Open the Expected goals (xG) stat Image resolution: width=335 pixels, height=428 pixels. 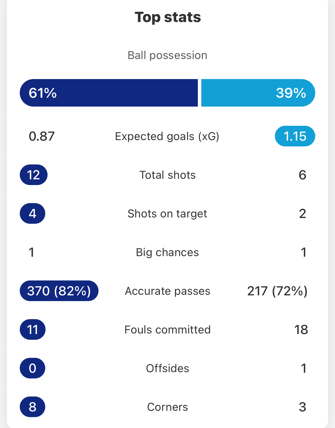point(167,136)
